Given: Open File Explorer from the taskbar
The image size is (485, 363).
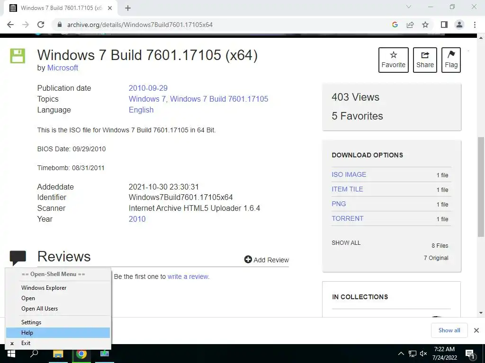Looking at the screenshot, I should coord(58,354).
